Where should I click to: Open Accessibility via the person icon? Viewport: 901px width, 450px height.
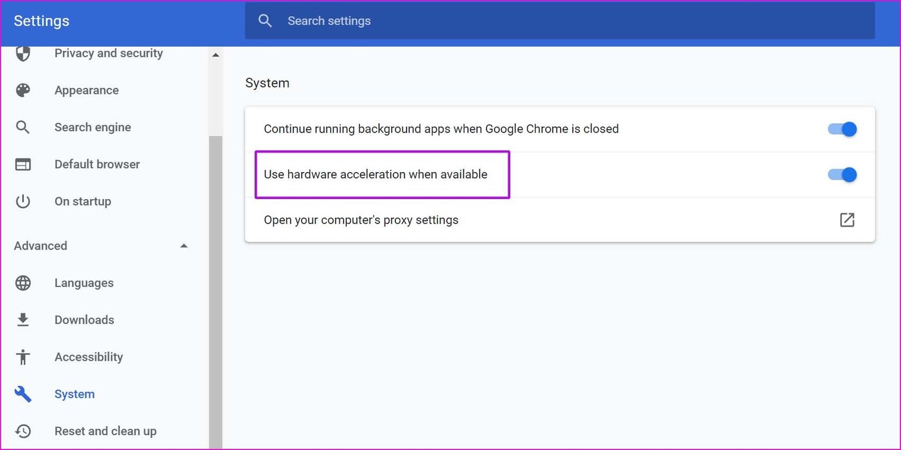point(23,357)
